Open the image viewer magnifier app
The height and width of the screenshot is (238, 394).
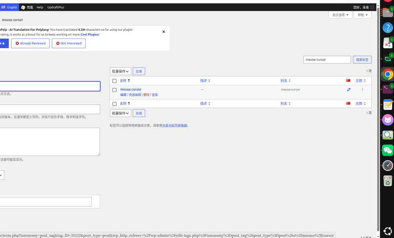[x=387, y=135]
